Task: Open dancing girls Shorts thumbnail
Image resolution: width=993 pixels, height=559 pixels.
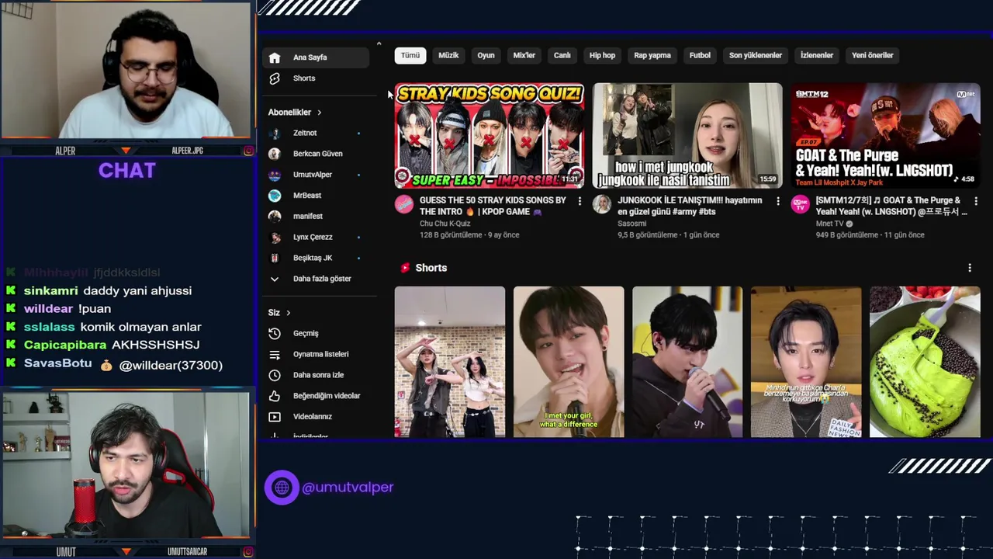Action: (450, 362)
